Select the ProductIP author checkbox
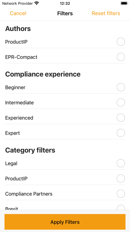 tap(121, 42)
